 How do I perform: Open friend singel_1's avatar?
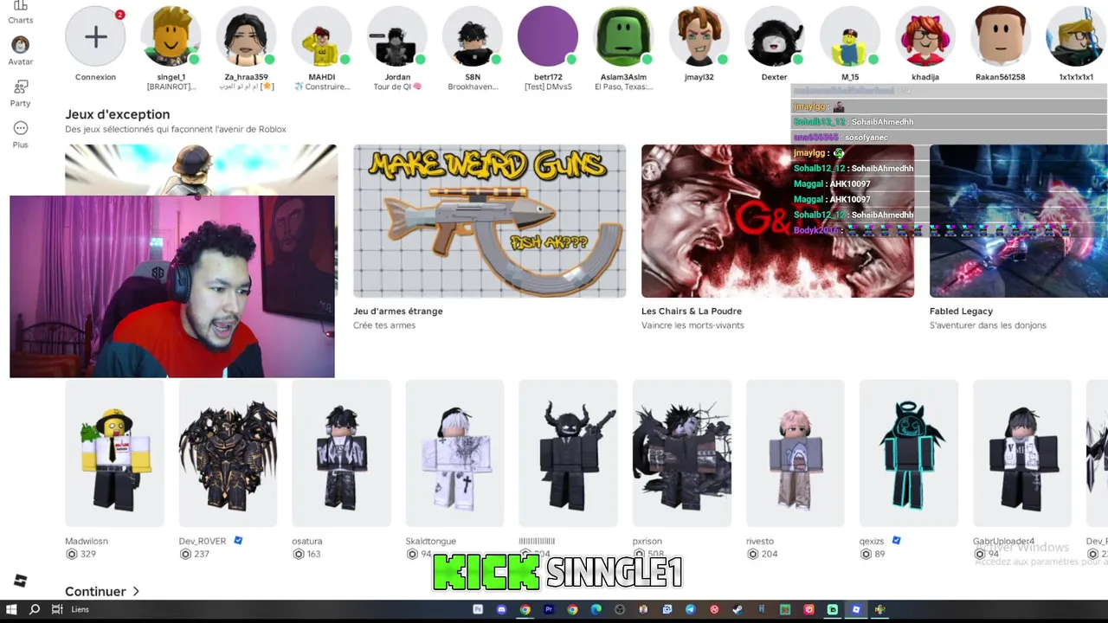(x=171, y=36)
